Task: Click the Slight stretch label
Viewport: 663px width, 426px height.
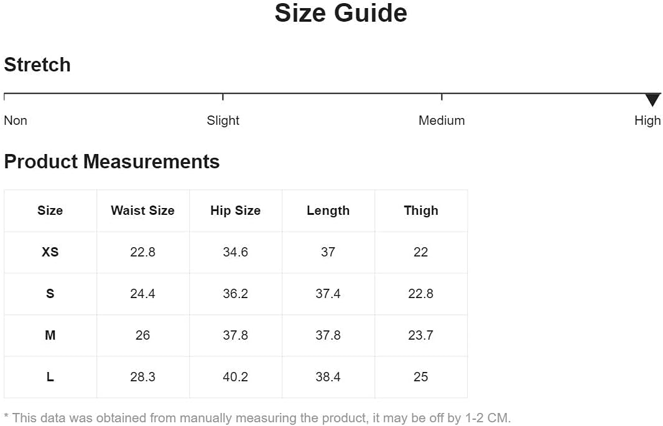Action: tap(223, 120)
